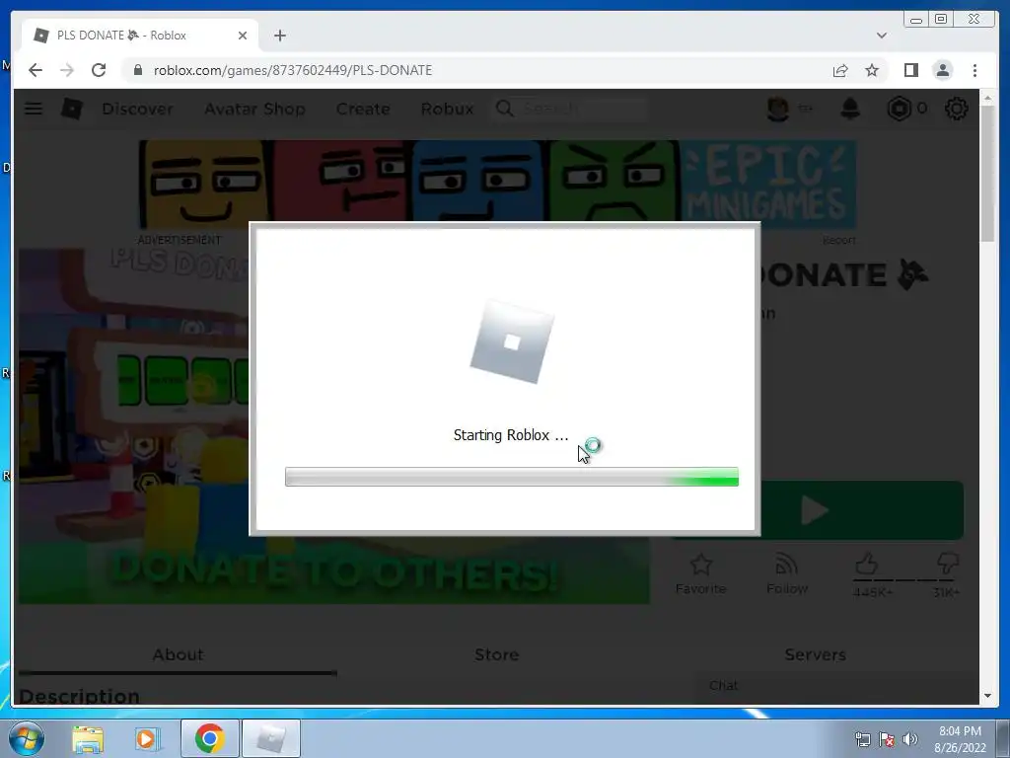Open the user avatar profile
Viewport: 1010px width, 758px height.
[x=778, y=109]
